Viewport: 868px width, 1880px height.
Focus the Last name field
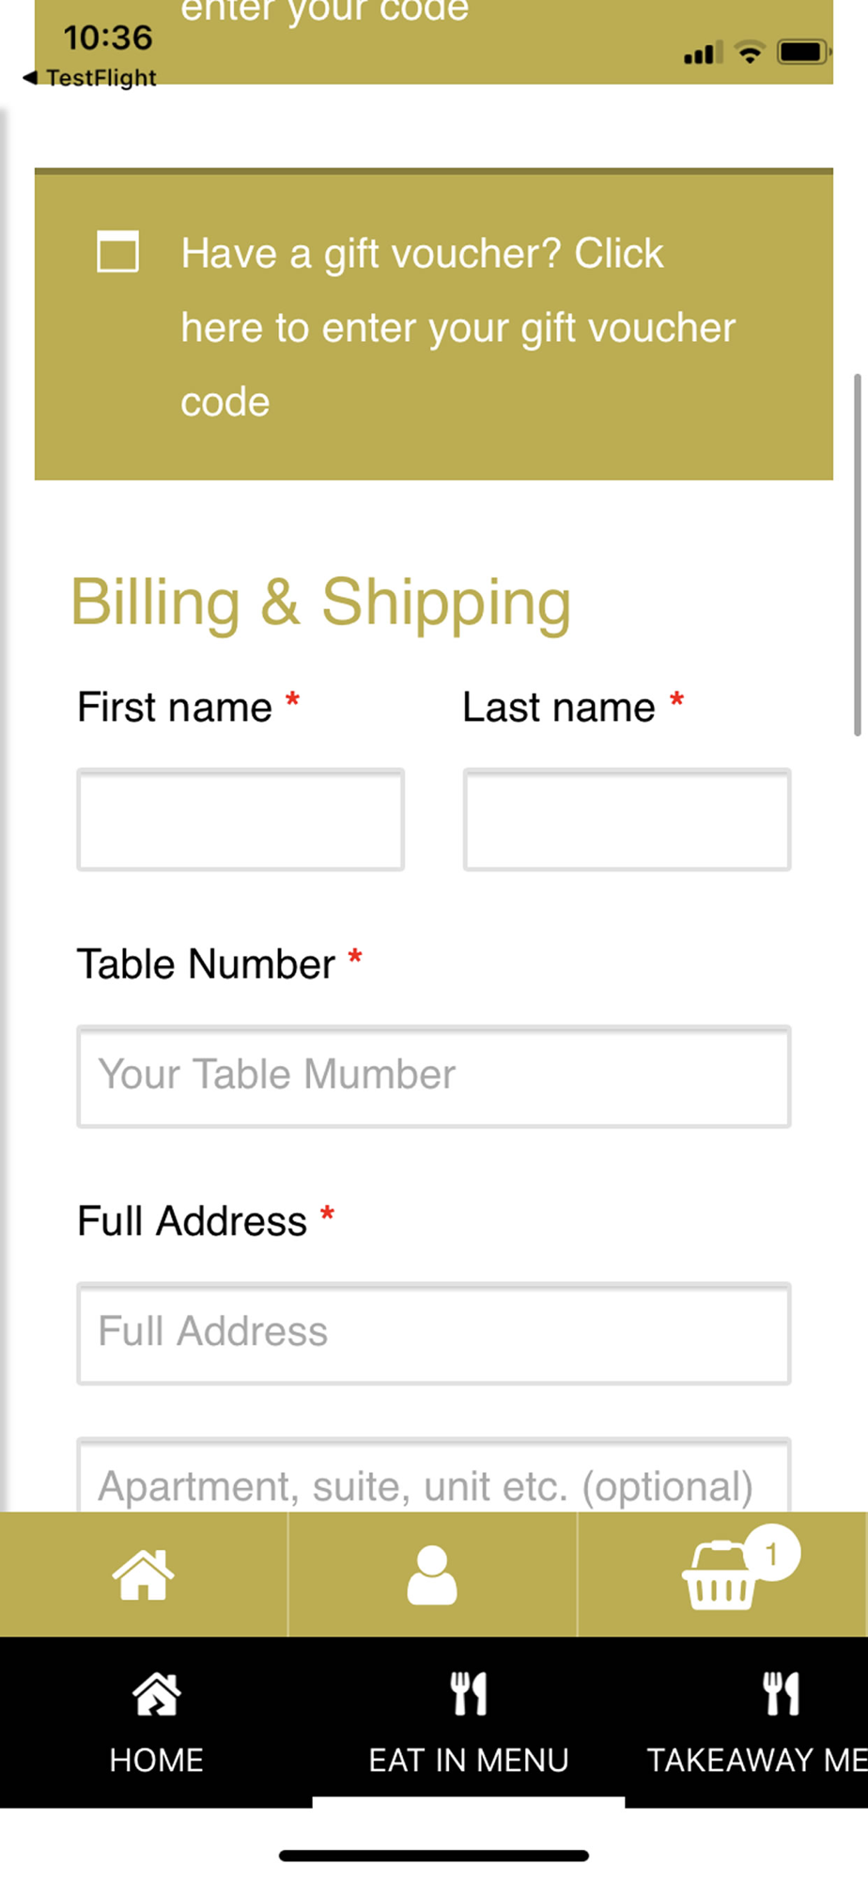point(627,820)
